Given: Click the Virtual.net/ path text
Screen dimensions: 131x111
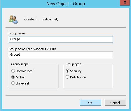Looking at the screenshot, I should tap(50, 19).
